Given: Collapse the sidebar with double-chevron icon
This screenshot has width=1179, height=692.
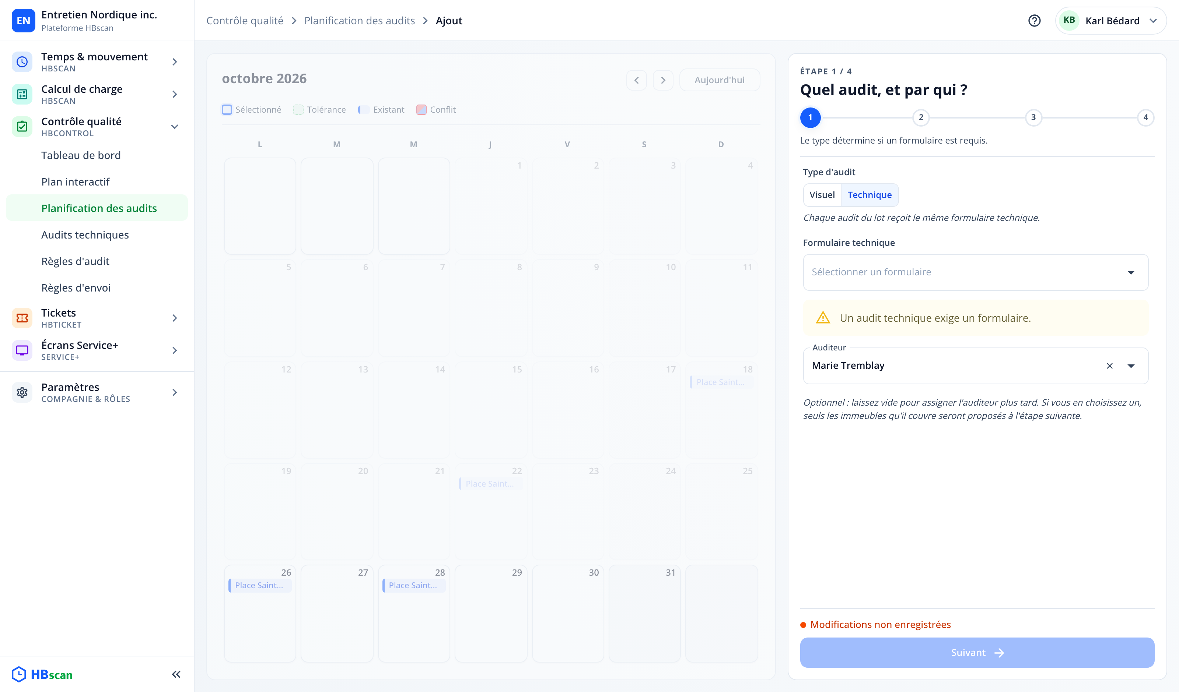Looking at the screenshot, I should click(x=176, y=674).
